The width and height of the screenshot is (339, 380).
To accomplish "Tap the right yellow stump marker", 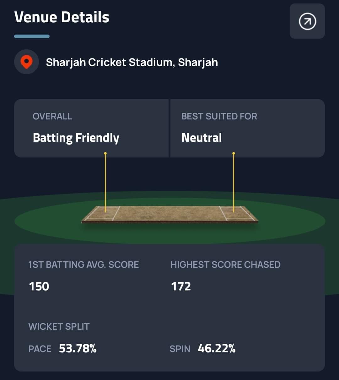I will pos(234,182).
